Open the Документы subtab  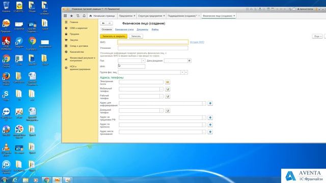(143, 29)
